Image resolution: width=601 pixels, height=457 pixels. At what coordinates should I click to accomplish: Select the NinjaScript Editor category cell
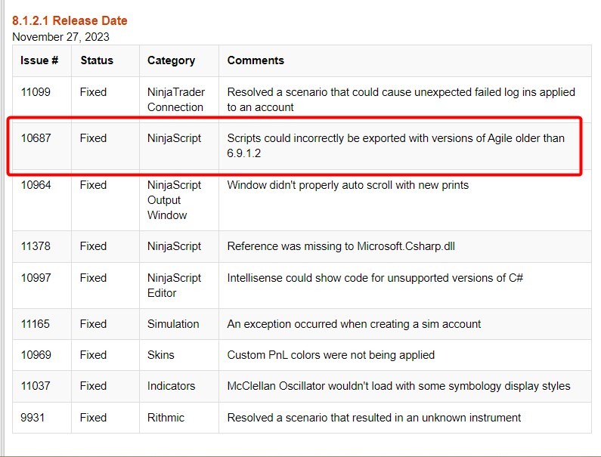(174, 285)
